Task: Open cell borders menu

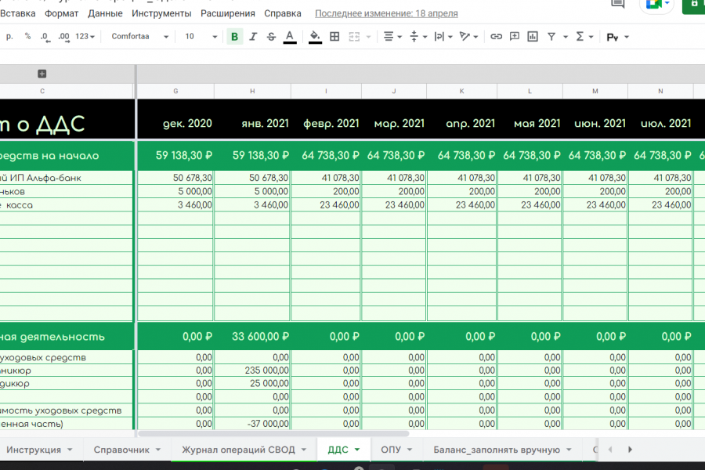Action: click(x=334, y=37)
